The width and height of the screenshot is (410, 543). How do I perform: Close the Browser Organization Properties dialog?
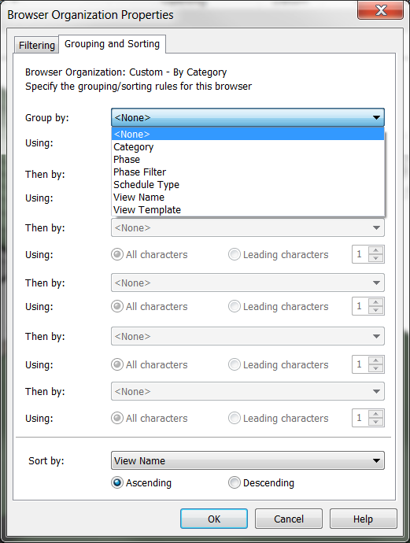381,10
